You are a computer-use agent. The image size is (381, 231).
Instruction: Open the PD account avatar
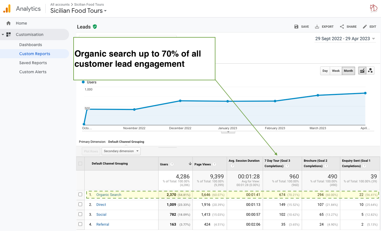coord(374,8)
